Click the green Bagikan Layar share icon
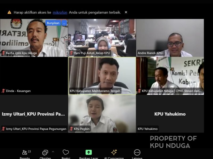The width and height of the screenshot is (213, 159). [89, 153]
